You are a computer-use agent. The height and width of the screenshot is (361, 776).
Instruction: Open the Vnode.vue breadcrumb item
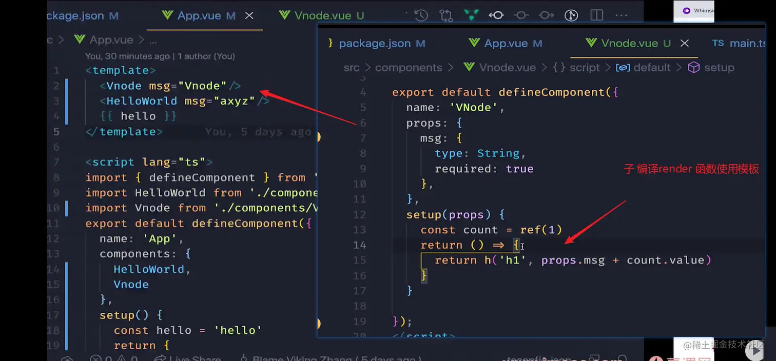click(x=499, y=68)
